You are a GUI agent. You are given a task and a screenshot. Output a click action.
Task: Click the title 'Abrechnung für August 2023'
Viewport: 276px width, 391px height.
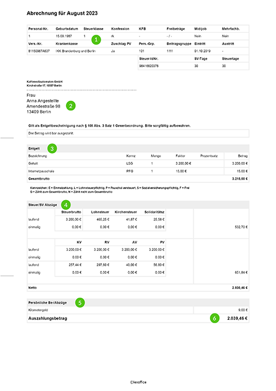coord(62,13)
